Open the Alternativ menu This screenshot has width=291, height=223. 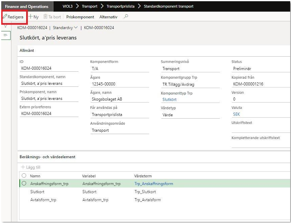[x=108, y=17]
